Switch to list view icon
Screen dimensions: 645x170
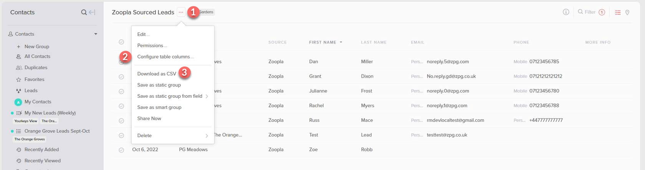[618, 13]
